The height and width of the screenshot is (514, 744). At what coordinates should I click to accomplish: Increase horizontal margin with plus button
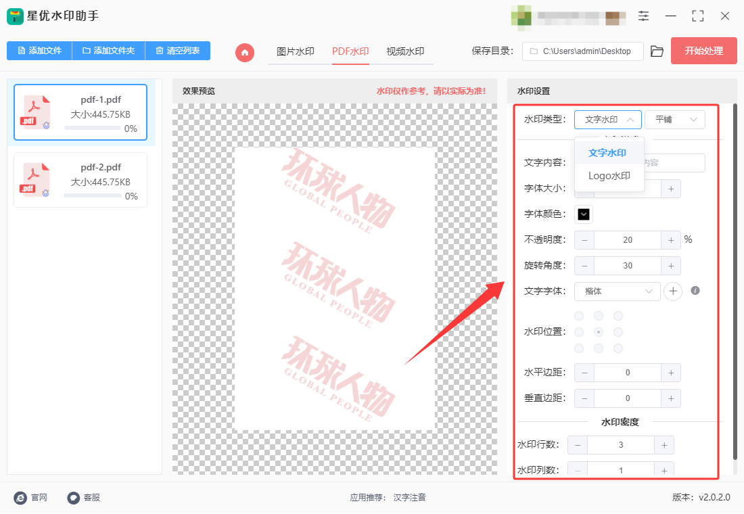pos(671,373)
